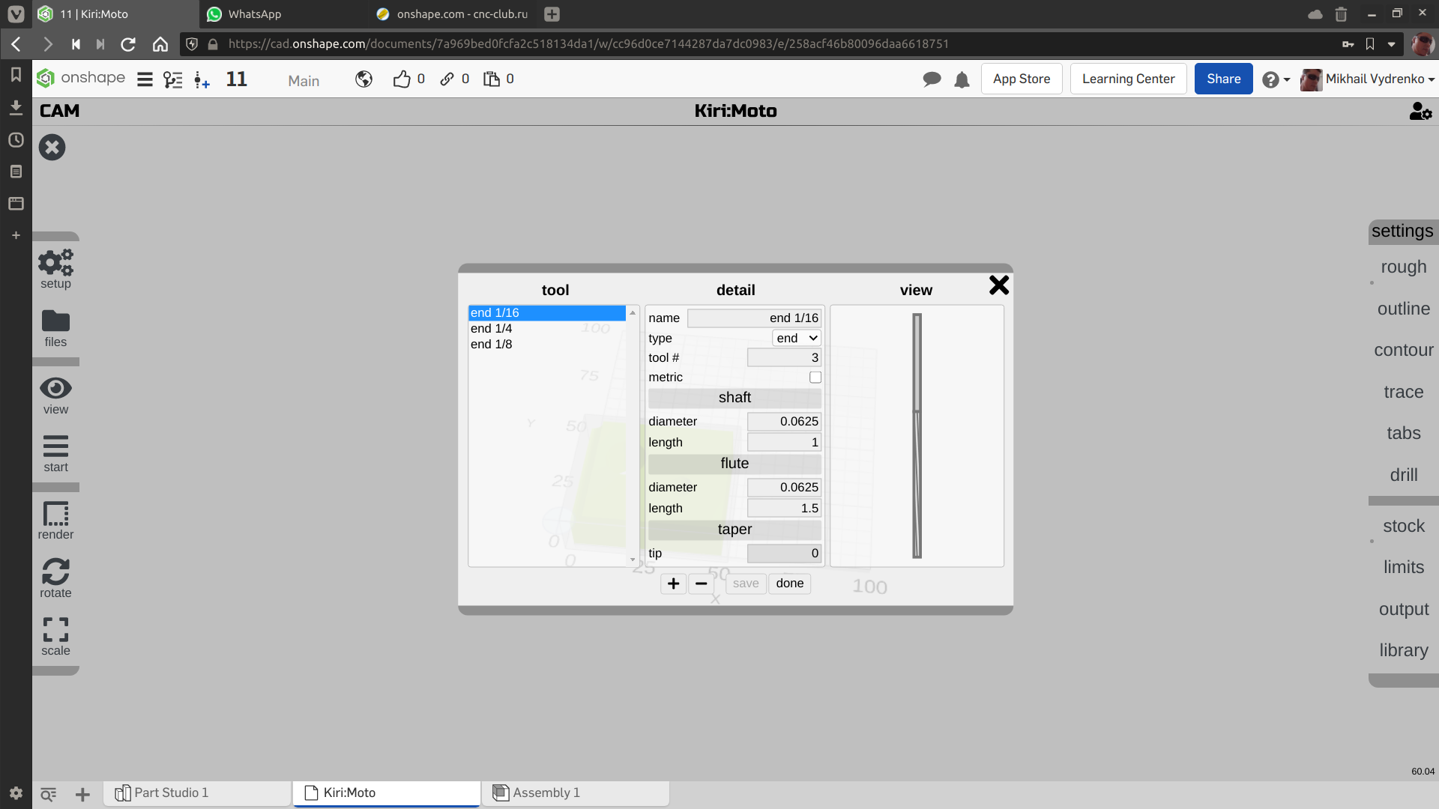Viewport: 1439px width, 809px height.
Task: Click the done button
Action: (789, 584)
